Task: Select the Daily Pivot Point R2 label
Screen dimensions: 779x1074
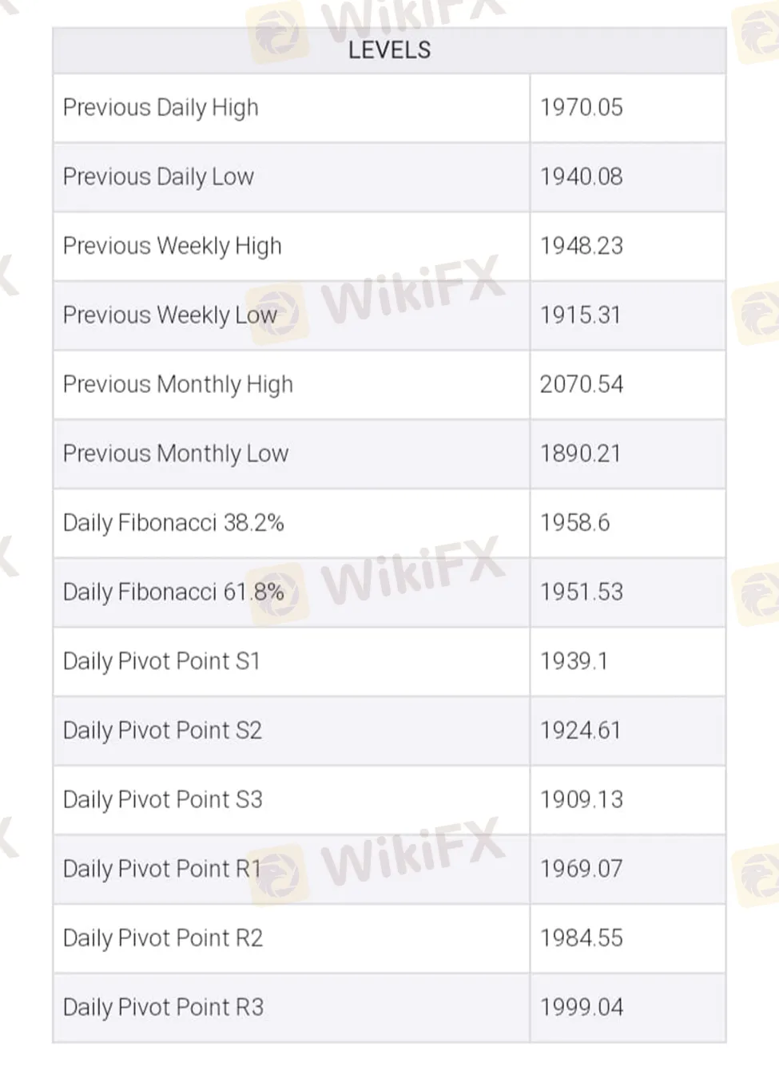Action: (163, 938)
